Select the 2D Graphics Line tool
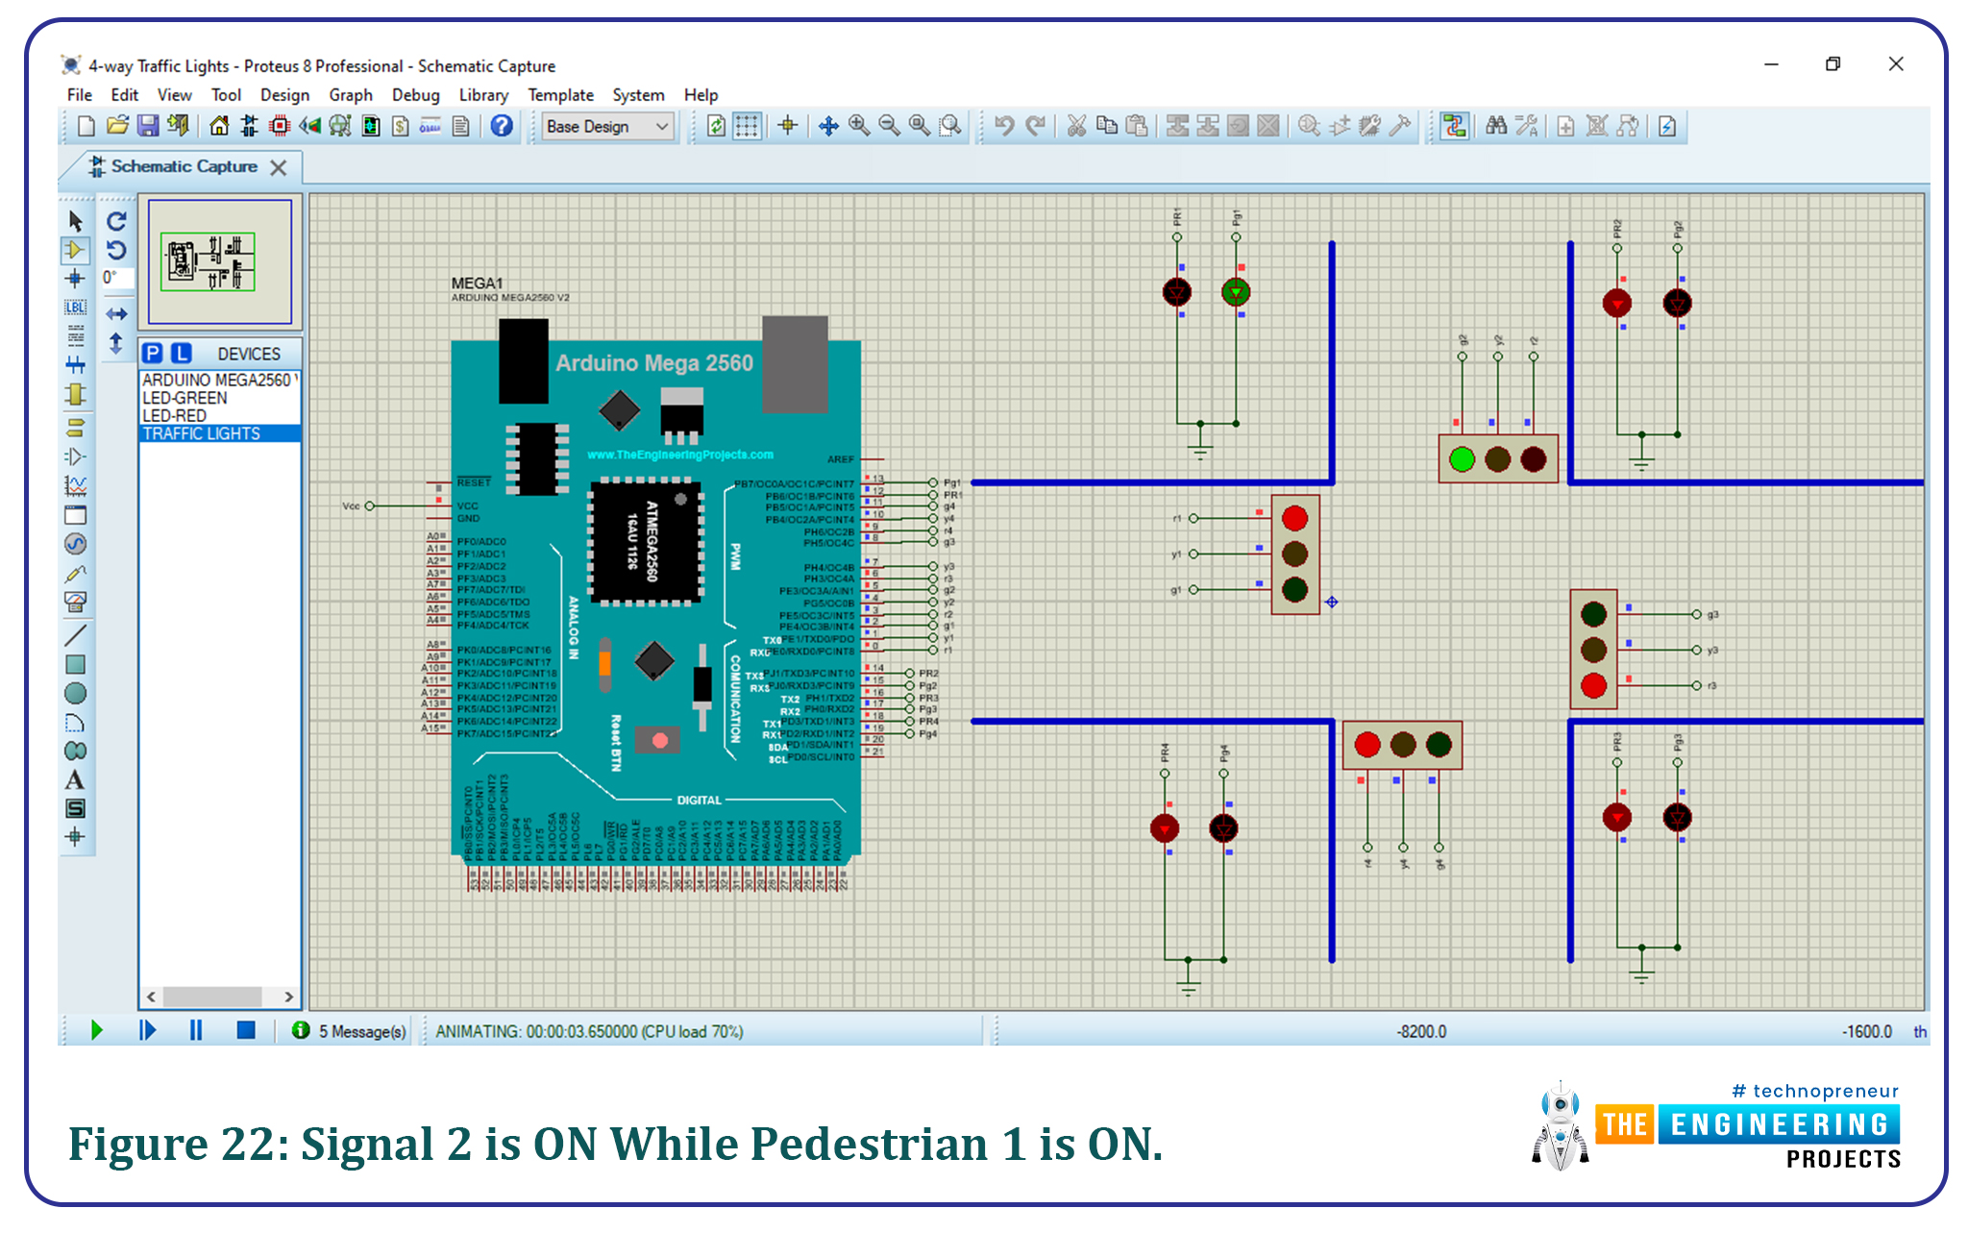1968x1233 pixels. [76, 635]
